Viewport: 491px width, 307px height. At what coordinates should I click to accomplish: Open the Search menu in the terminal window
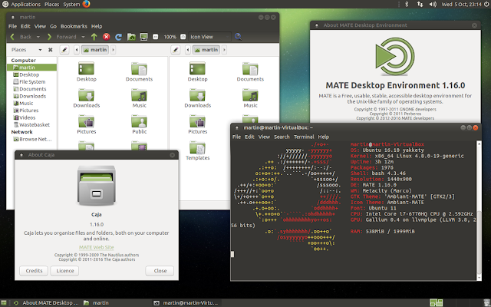point(282,137)
